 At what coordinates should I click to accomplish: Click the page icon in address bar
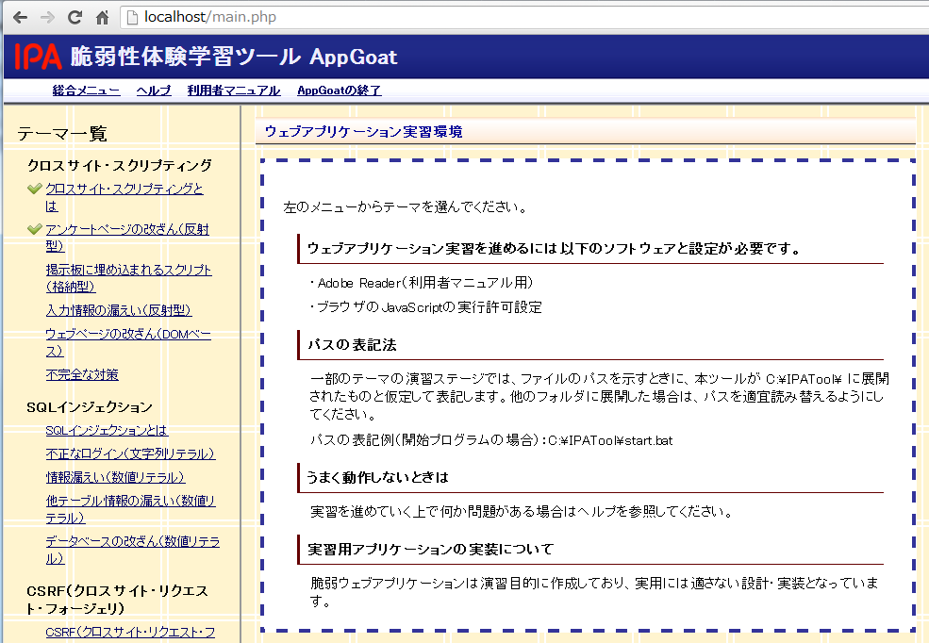133,17
